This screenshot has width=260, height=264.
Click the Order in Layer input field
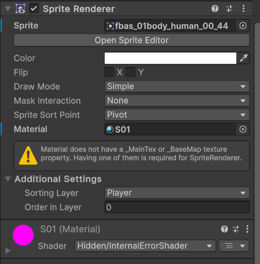coord(177,207)
